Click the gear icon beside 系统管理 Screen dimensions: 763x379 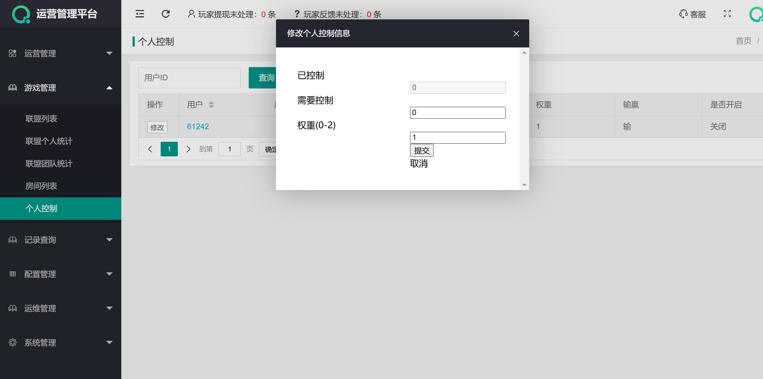[x=12, y=342]
